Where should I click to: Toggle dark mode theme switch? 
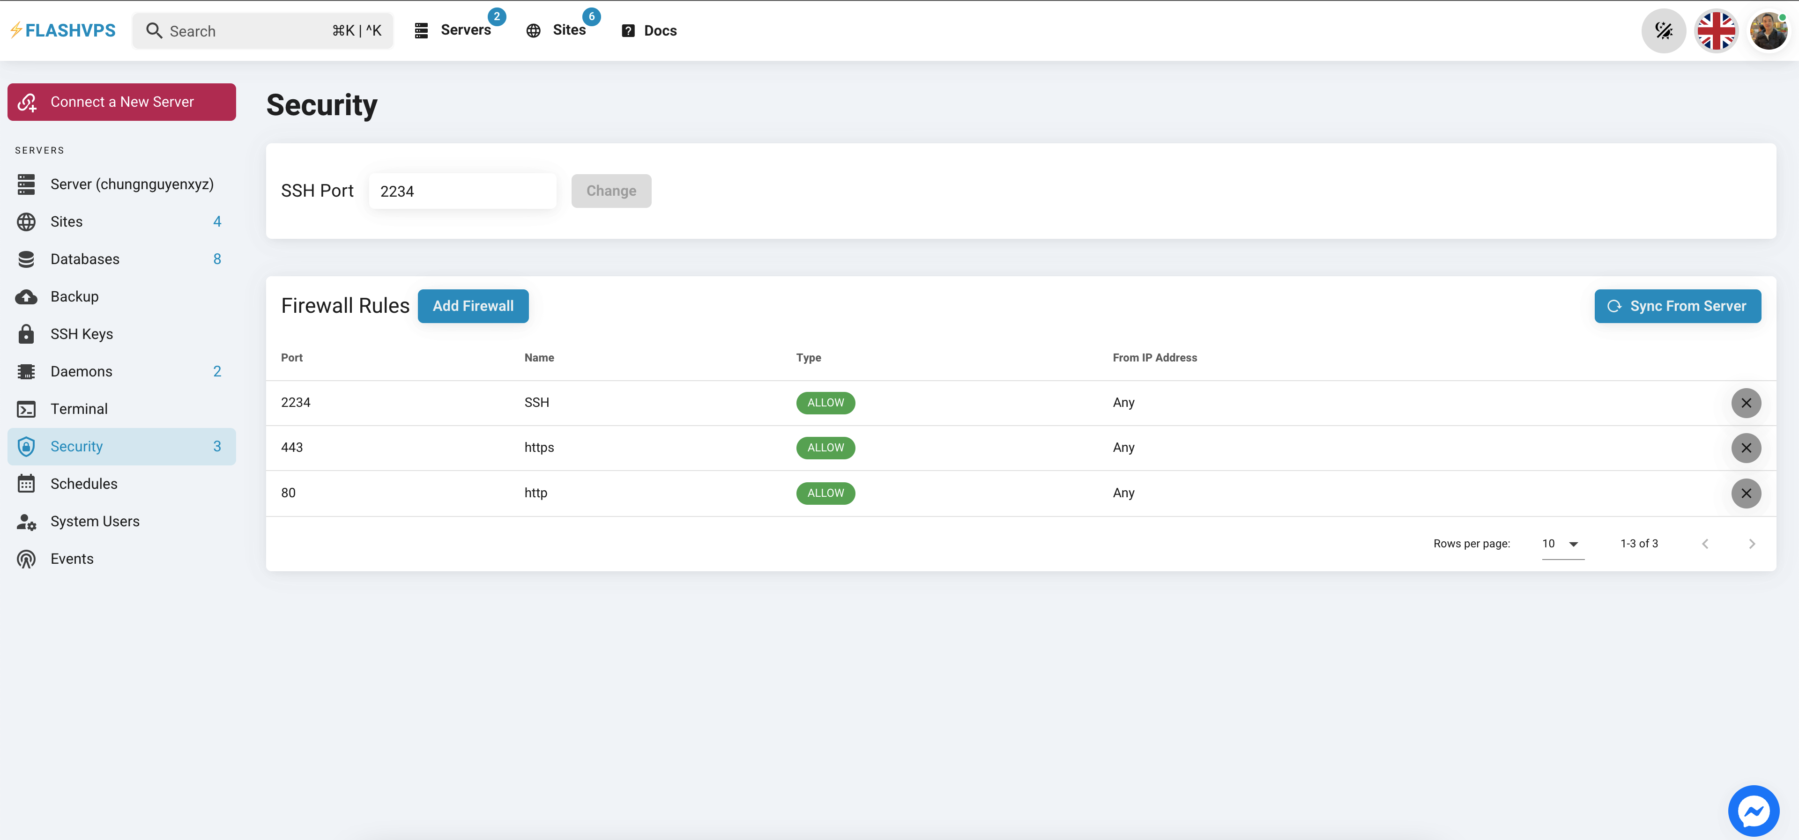1664,30
